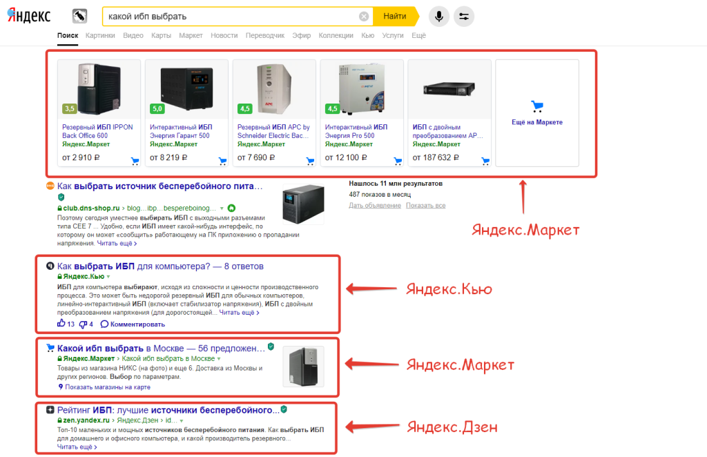The image size is (707, 457).
Task: Like the Yandex.Q answer with thumbs up
Action: [61, 323]
